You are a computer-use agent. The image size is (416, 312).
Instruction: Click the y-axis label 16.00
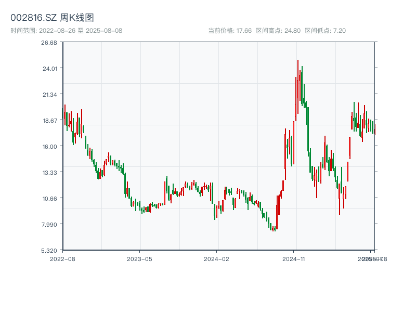[x=50, y=147]
